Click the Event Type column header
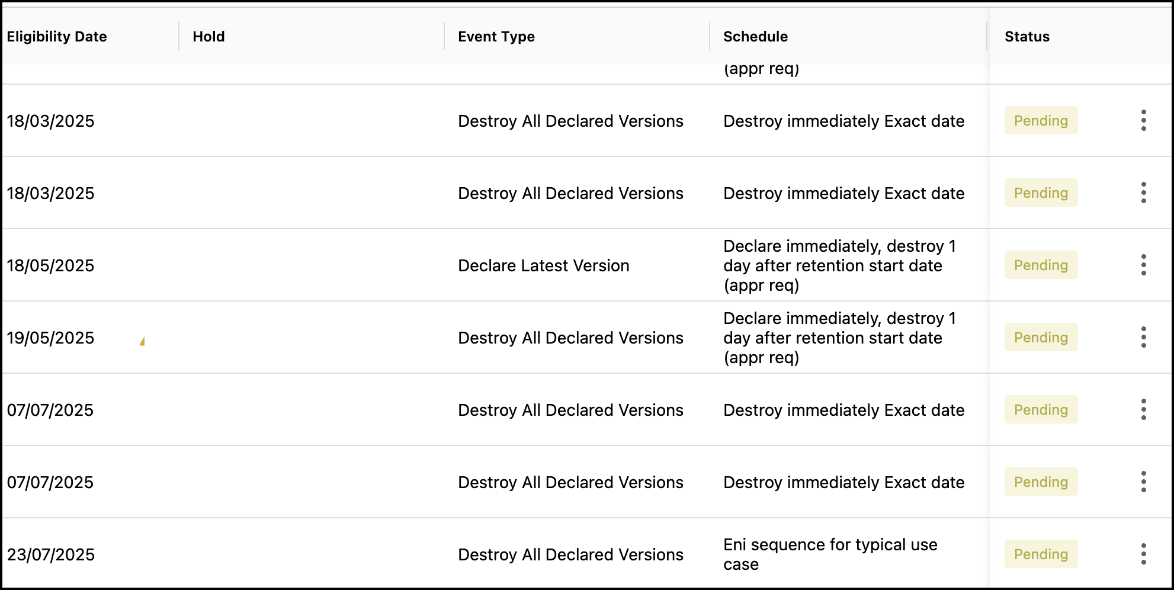This screenshot has height=590, width=1174. click(496, 37)
